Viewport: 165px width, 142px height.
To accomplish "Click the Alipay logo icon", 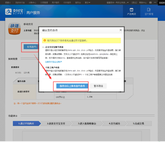I will [8, 12].
